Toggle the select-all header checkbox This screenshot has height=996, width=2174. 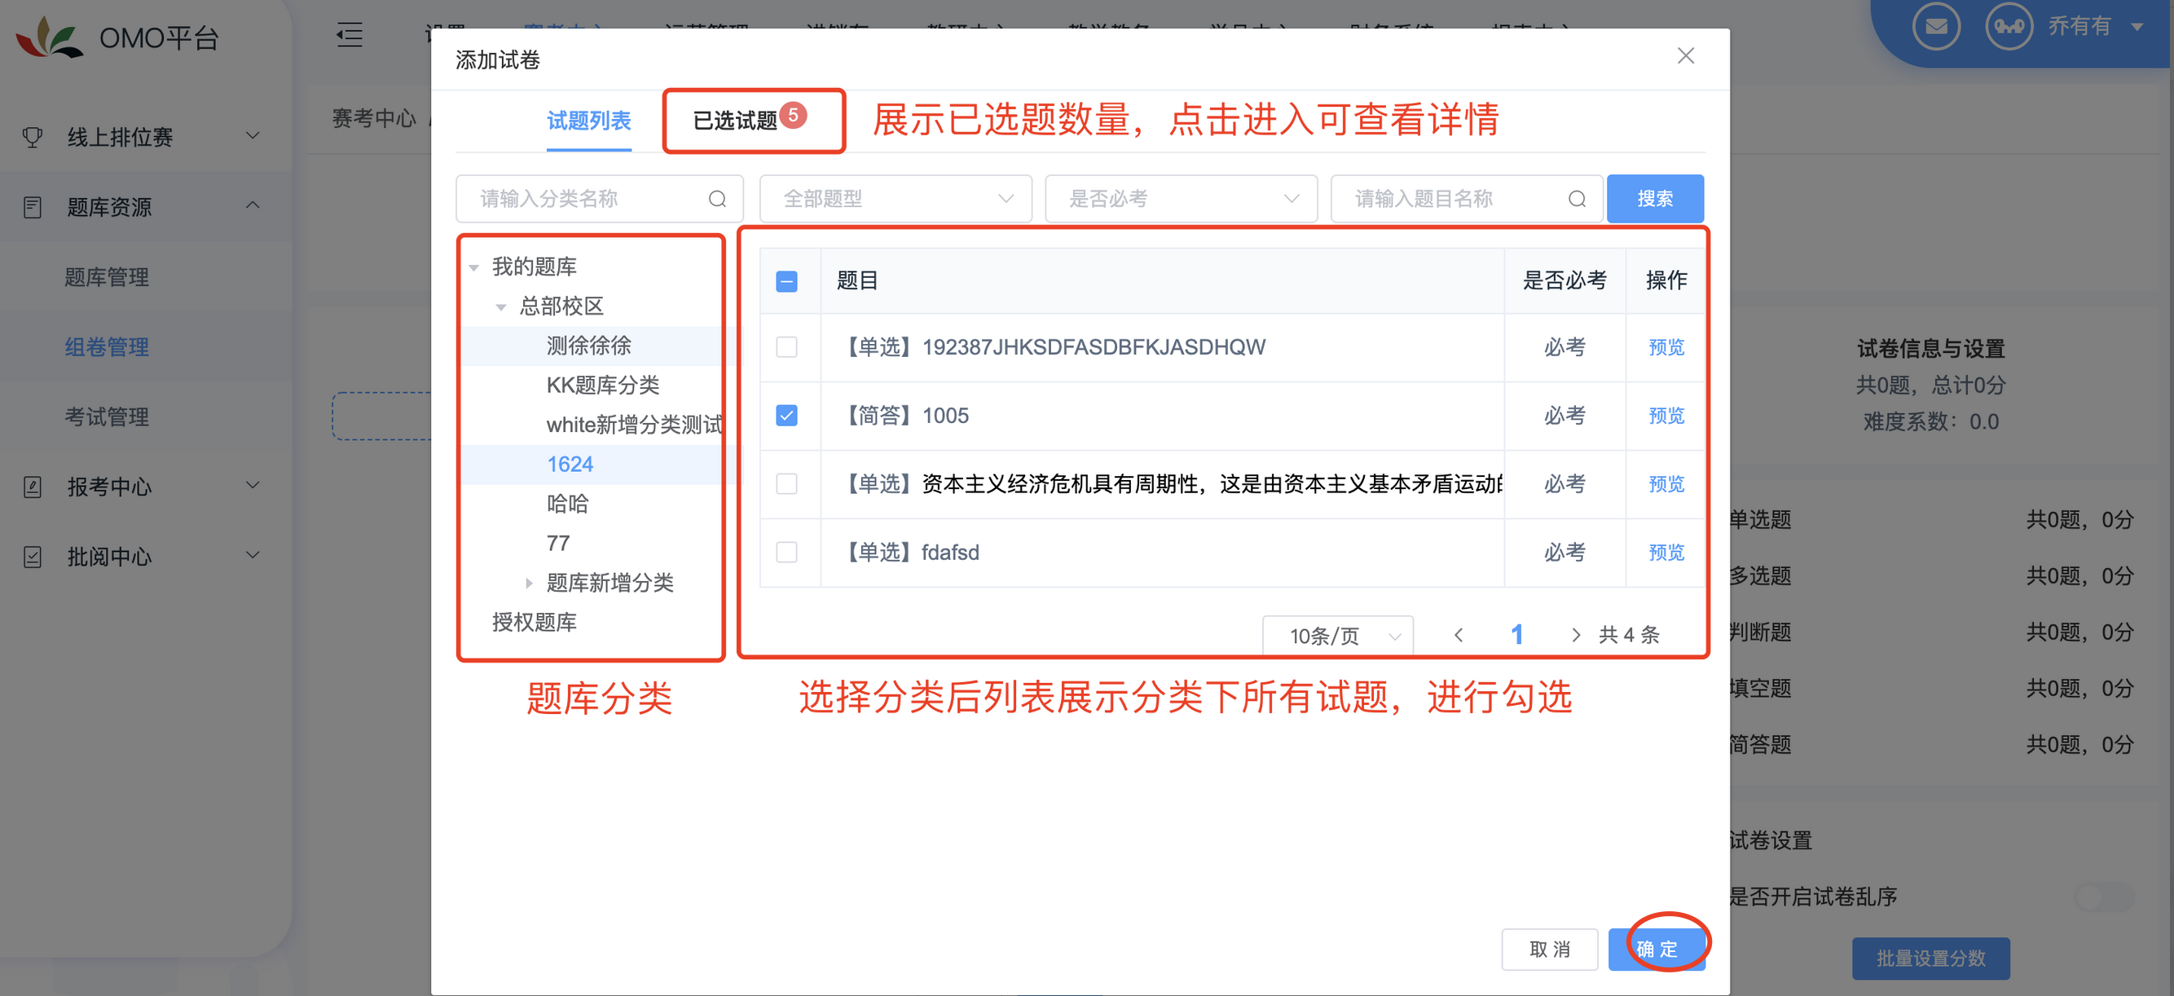tap(786, 281)
